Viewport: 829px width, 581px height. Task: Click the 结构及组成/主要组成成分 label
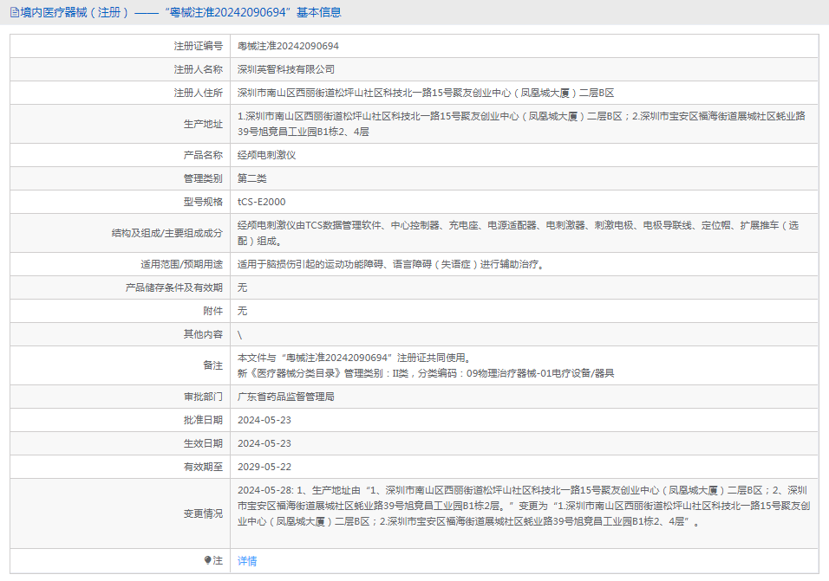pyautogui.click(x=167, y=233)
